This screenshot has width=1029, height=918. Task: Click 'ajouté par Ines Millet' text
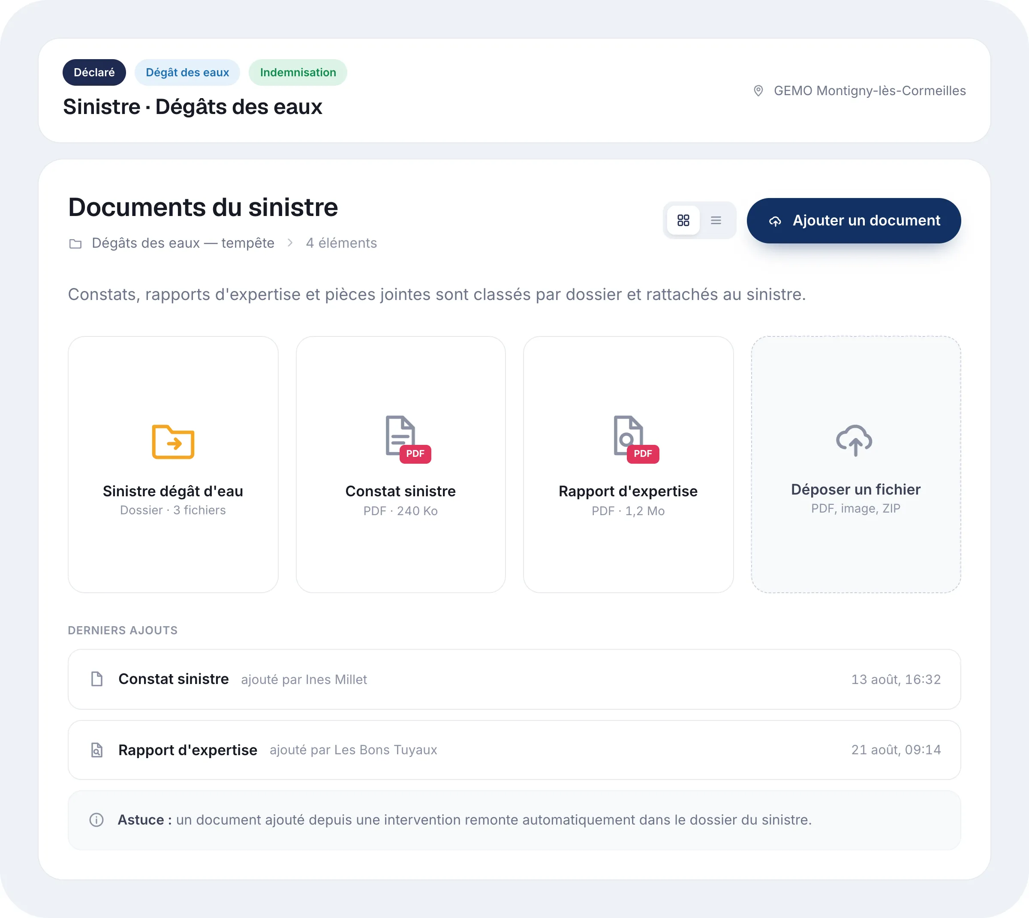click(x=304, y=679)
